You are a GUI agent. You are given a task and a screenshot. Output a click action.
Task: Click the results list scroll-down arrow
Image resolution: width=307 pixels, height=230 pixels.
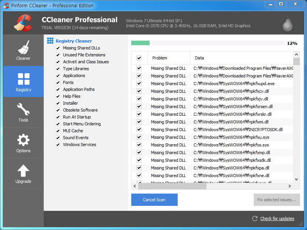[x=296, y=179]
